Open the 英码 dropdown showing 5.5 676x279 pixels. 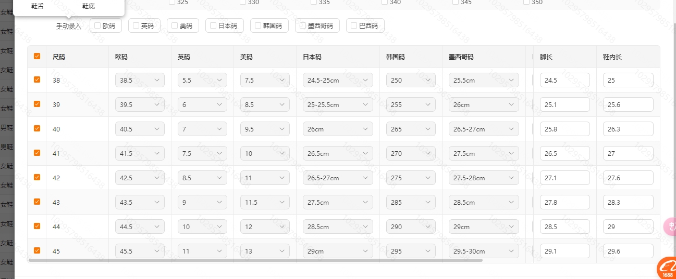pyautogui.click(x=202, y=80)
